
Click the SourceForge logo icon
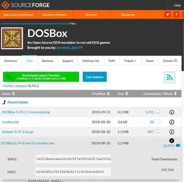5,5
